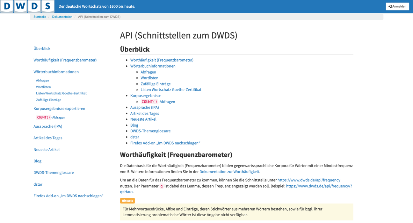Image resolution: width=413 pixels, height=223 pixels.
Task: Select Überblick in the left sidebar
Action: coord(42,48)
